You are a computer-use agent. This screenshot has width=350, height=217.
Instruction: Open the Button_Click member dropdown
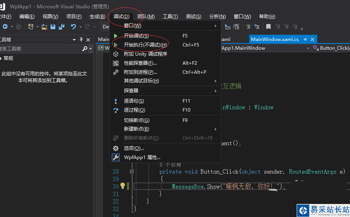(x=331, y=48)
